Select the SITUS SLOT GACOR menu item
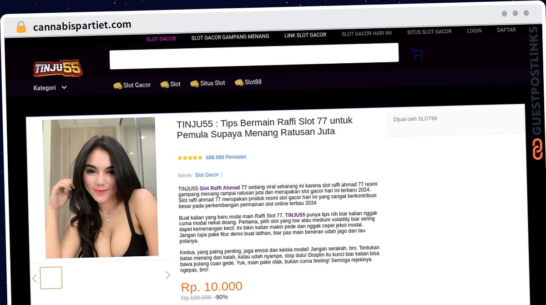 tap(429, 32)
